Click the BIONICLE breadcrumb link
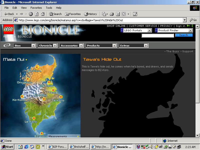The width and height of the screenshot is (200, 150). (x=25, y=36)
